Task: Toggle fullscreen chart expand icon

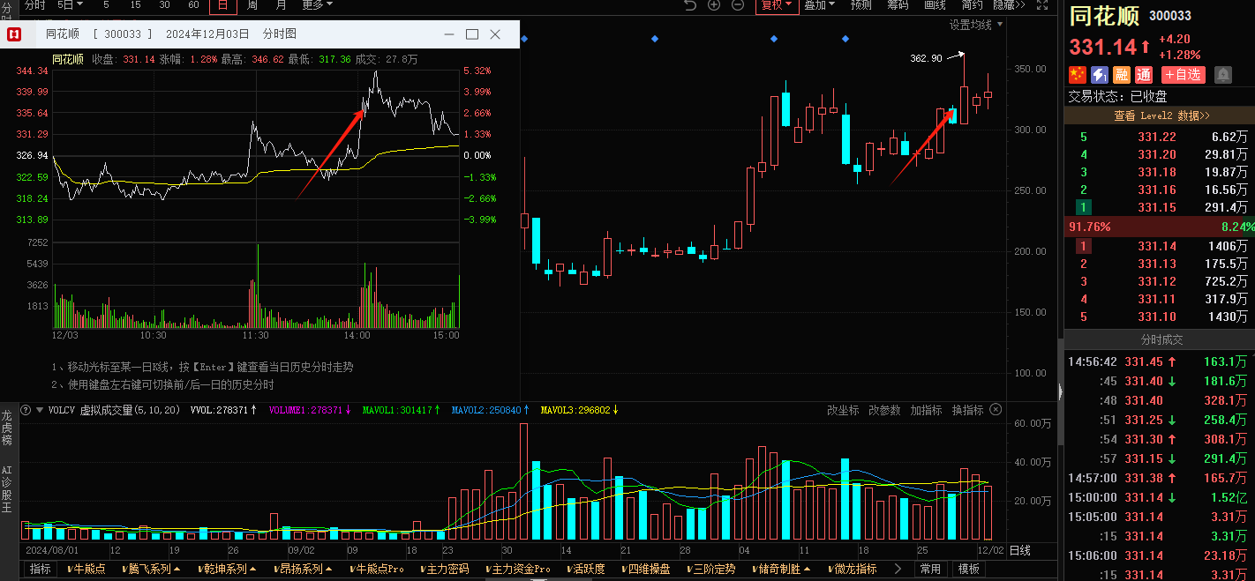Action: (1043, 5)
